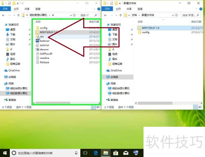Image resolution: width=205 pixels, height=157 pixels.
Task: Switch to large icons view in right window
Action: (x=200, y=108)
